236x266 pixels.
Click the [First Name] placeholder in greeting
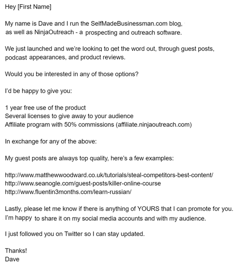(34, 7)
